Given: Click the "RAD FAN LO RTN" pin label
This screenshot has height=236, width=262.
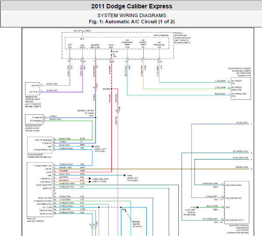Looking at the screenshot, I should point(233,185).
